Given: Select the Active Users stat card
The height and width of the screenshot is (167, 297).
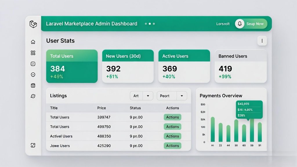Looking at the screenshot, I should pyautogui.click(x=184, y=66).
